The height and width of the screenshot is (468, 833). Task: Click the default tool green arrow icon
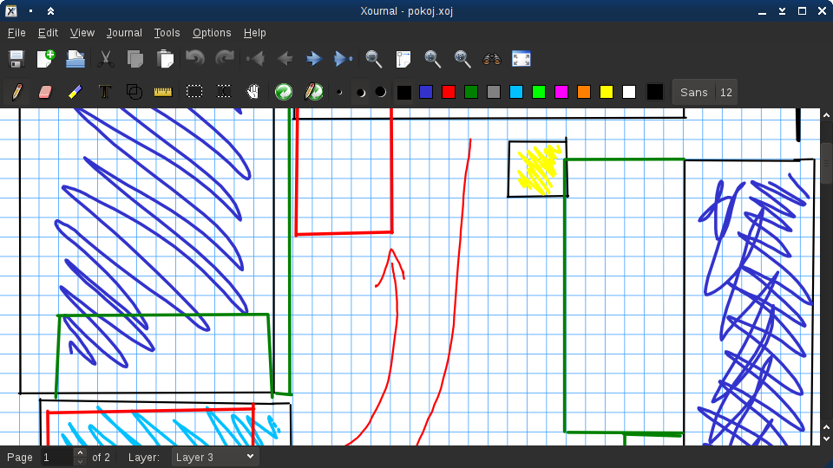point(284,92)
